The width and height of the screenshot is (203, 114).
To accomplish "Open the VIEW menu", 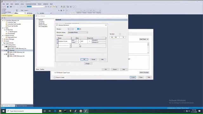I will click(x=12, y=4).
